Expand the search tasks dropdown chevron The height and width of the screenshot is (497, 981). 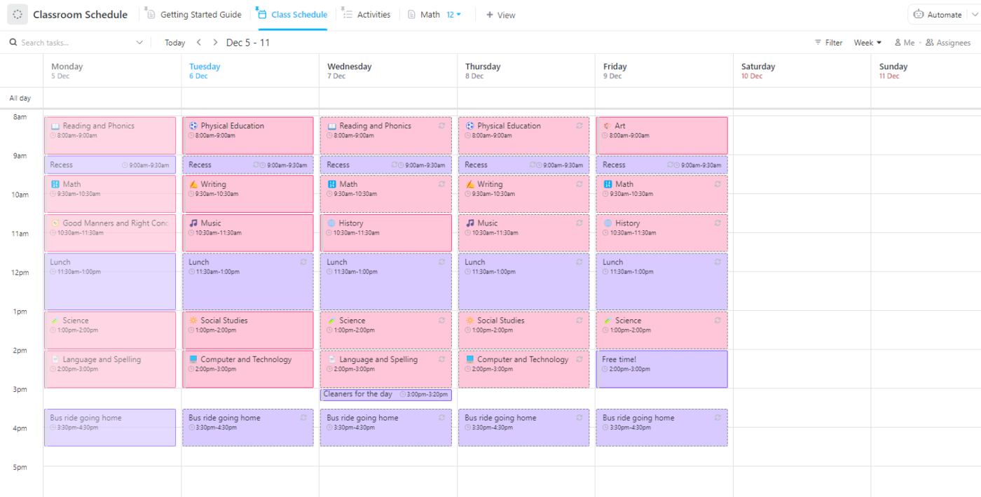click(139, 43)
